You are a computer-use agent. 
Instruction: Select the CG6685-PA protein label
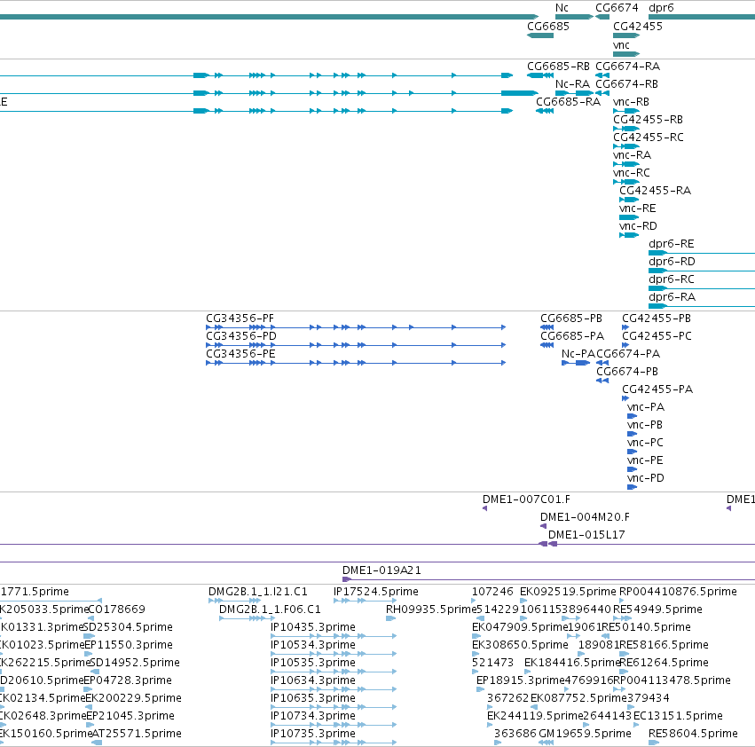point(572,336)
